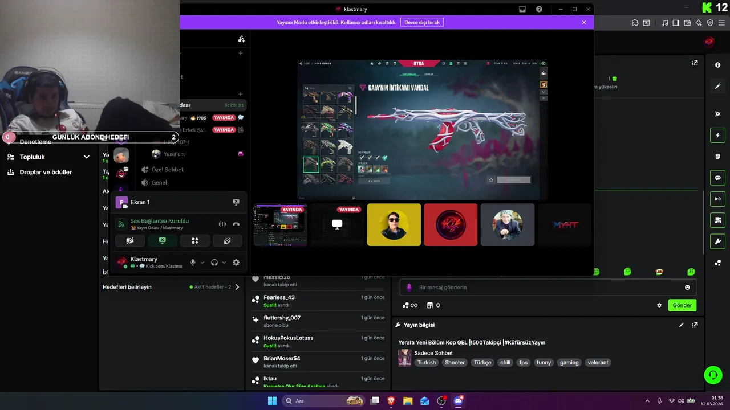Open the soundboard button in voice panel
Image resolution: width=730 pixels, height=410 pixels.
point(228,241)
